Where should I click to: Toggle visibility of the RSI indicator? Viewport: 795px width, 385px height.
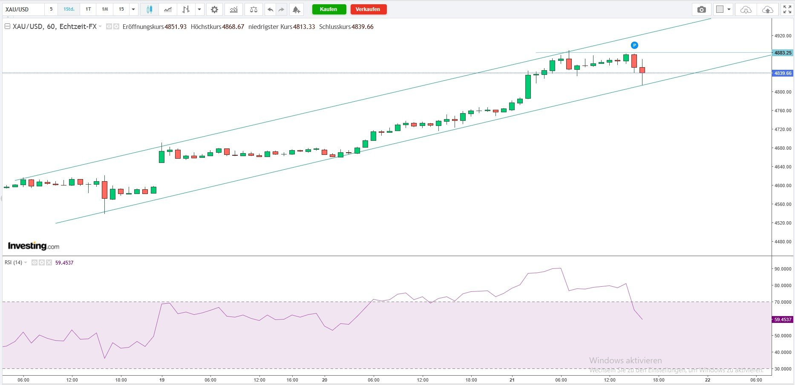(x=35, y=263)
